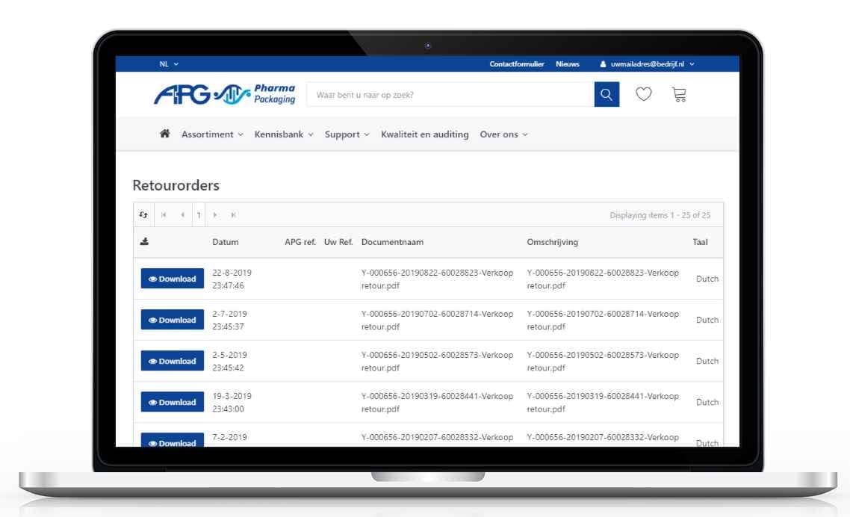Go to next page of grid
Image resolution: width=850 pixels, height=517 pixels.
point(216,215)
